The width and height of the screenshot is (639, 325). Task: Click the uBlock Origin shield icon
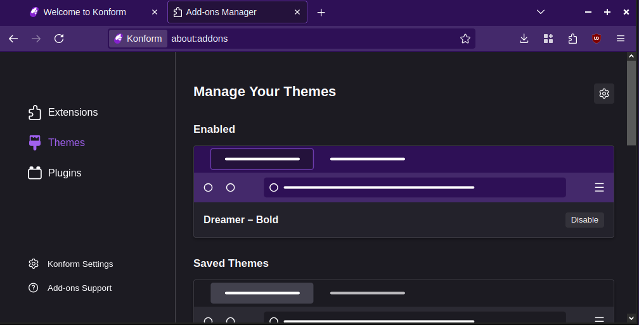pos(596,39)
